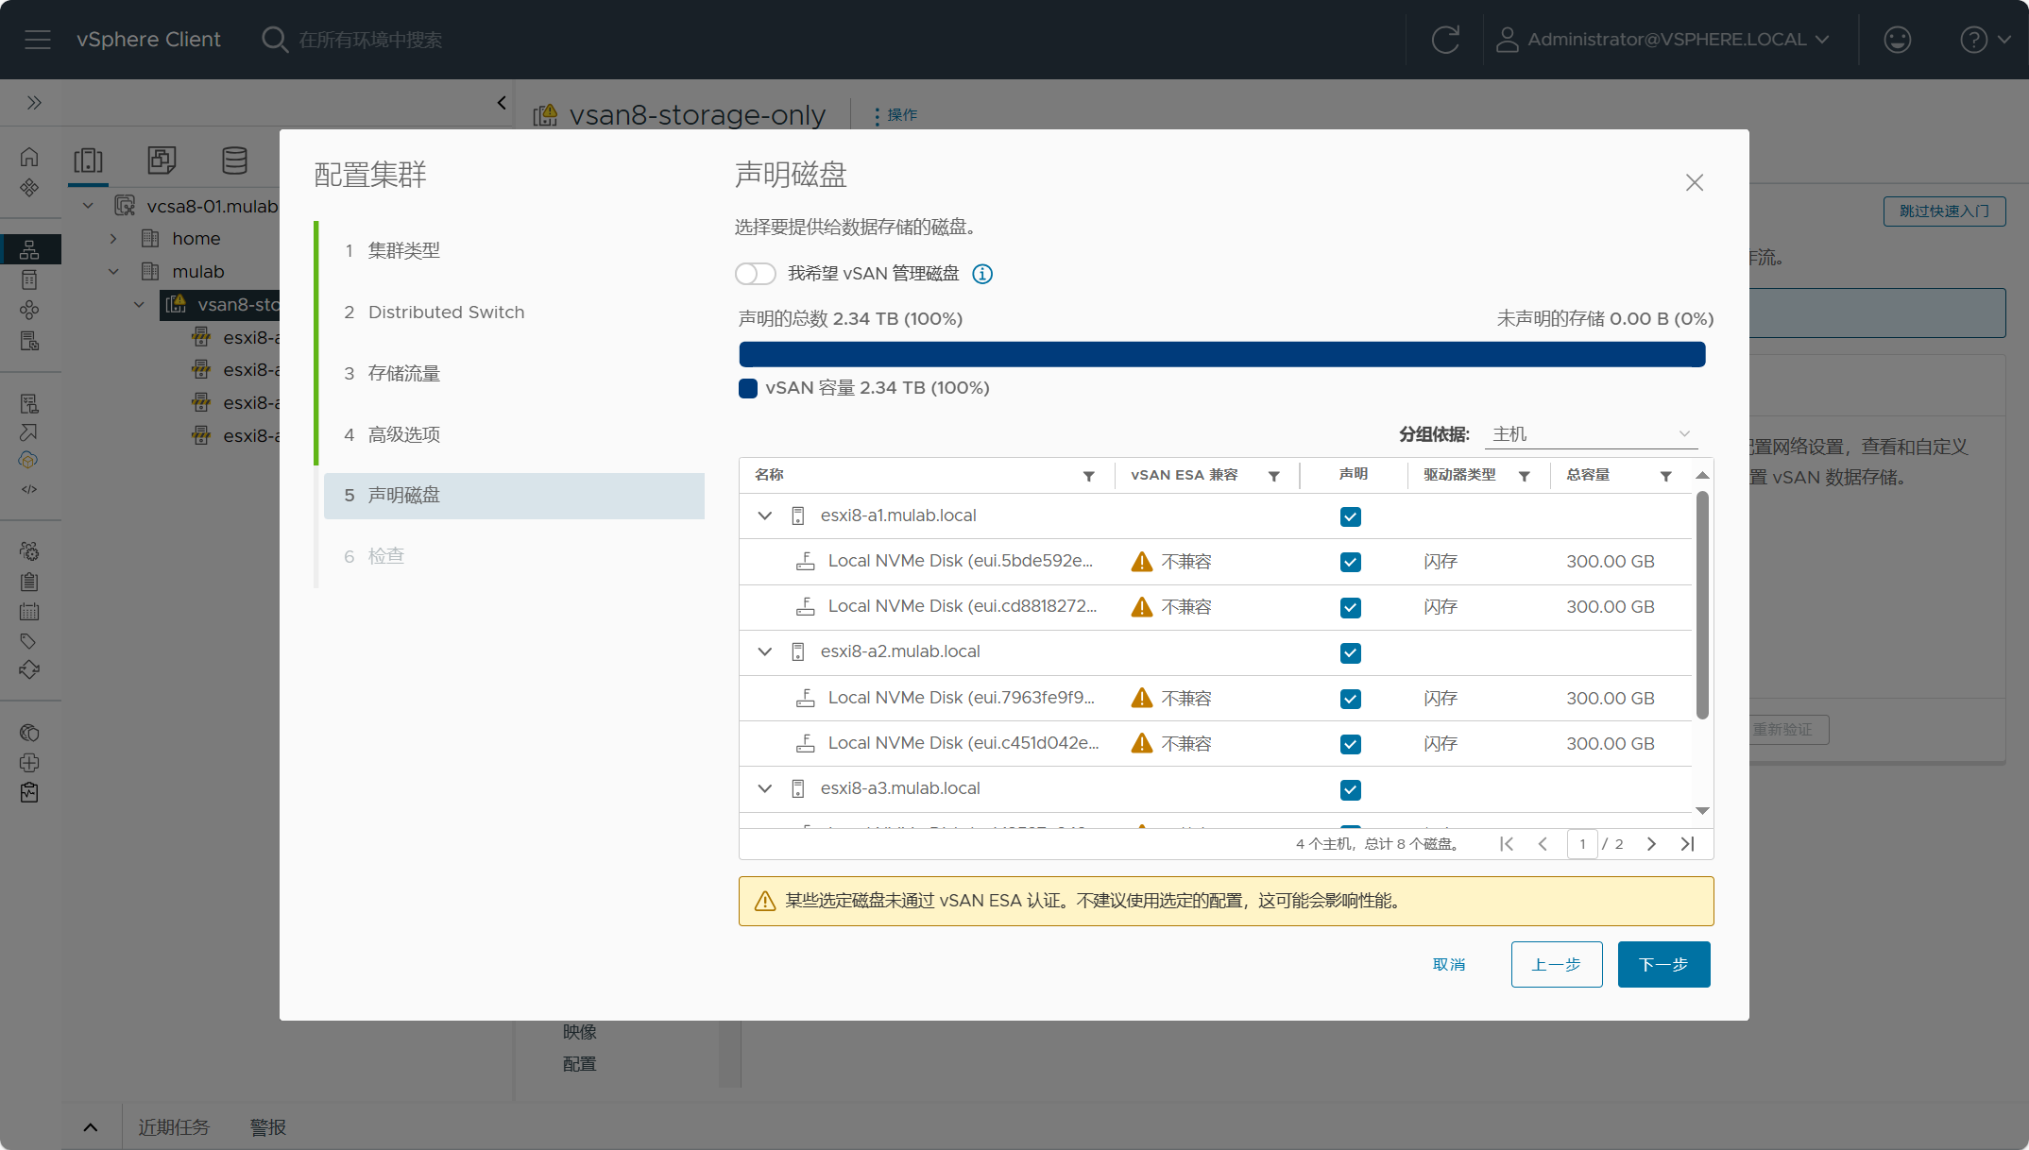Uncheck claim box for esxi8-a1.mulab.local host
Image resolution: width=2029 pixels, height=1150 pixels.
(x=1351, y=516)
